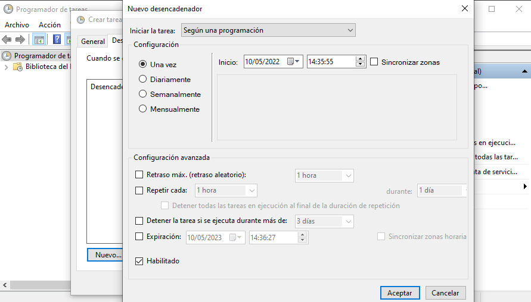This screenshot has width=531, height=302.
Task: Open help with the question mark icon
Action: click(x=57, y=40)
